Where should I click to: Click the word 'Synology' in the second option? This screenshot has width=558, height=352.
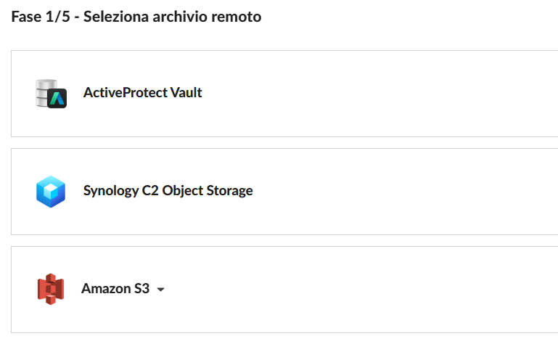(x=110, y=191)
